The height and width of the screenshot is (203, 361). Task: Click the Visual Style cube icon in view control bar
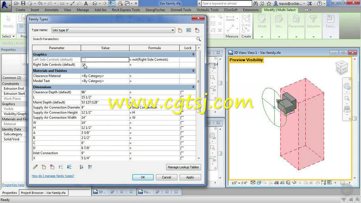point(259,183)
